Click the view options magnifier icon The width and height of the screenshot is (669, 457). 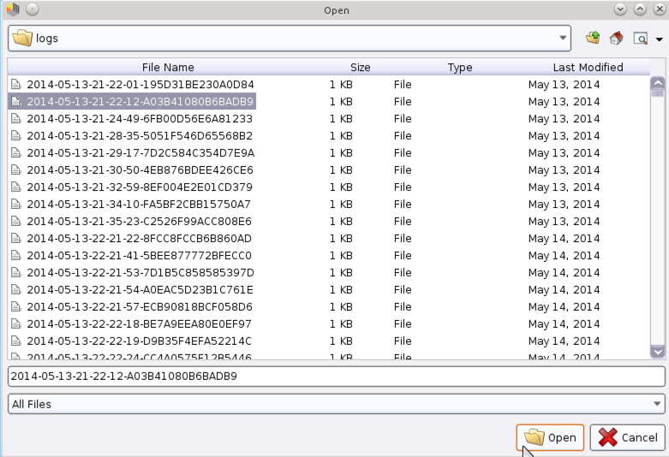click(639, 38)
